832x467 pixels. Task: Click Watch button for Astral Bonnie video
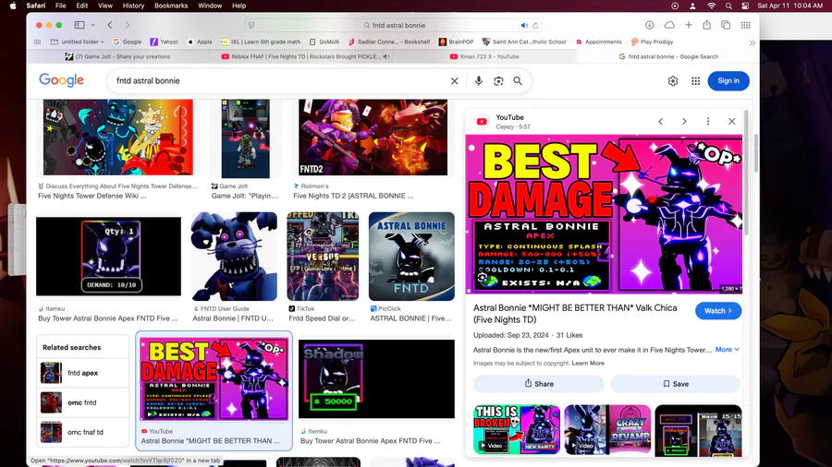click(x=718, y=311)
